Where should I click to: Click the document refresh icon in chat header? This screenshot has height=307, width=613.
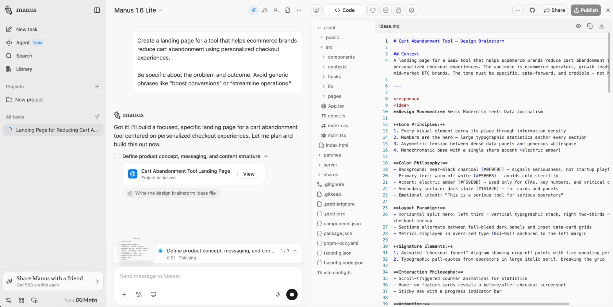coord(288,10)
